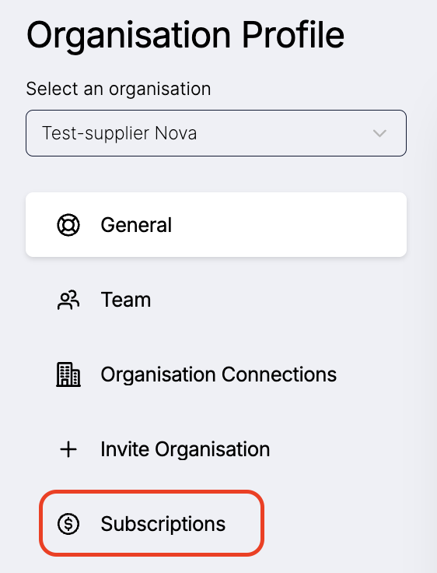Click the General lifebuoy icon
The width and height of the screenshot is (437, 573).
click(x=68, y=225)
